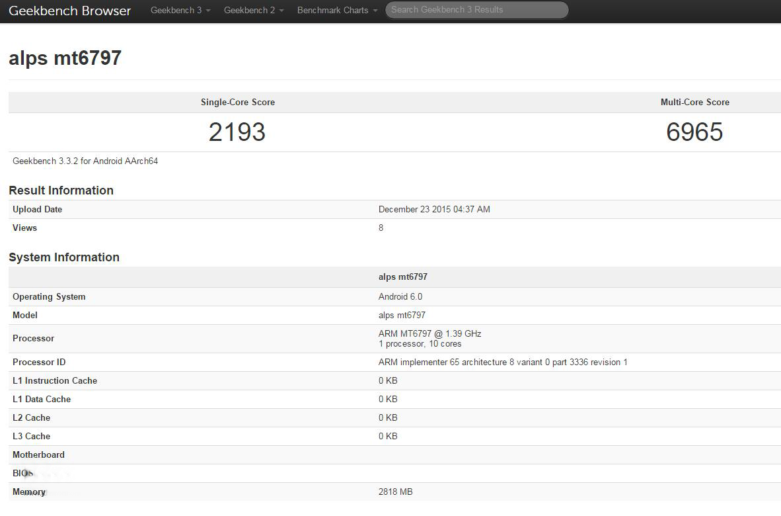
Task: Open the Geekbench 3 dropdown menu
Action: point(180,11)
